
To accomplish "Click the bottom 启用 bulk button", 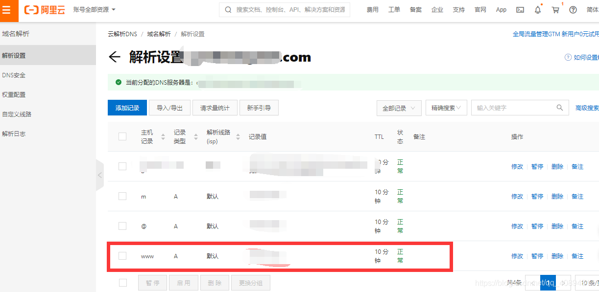I will 183,283.
